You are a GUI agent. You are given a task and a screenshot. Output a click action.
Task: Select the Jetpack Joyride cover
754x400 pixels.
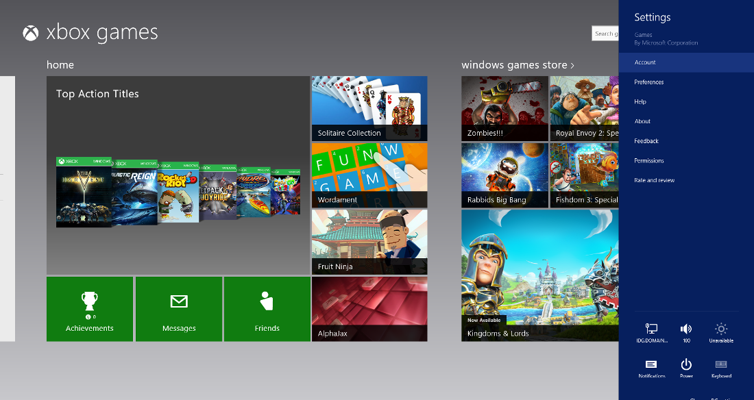tap(218, 193)
